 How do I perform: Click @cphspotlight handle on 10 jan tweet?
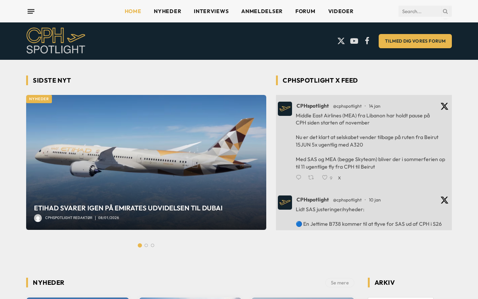click(347, 200)
